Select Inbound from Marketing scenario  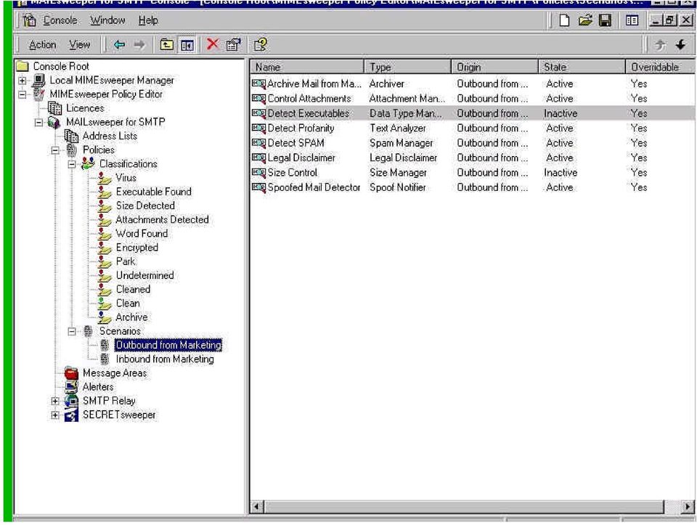(x=165, y=359)
